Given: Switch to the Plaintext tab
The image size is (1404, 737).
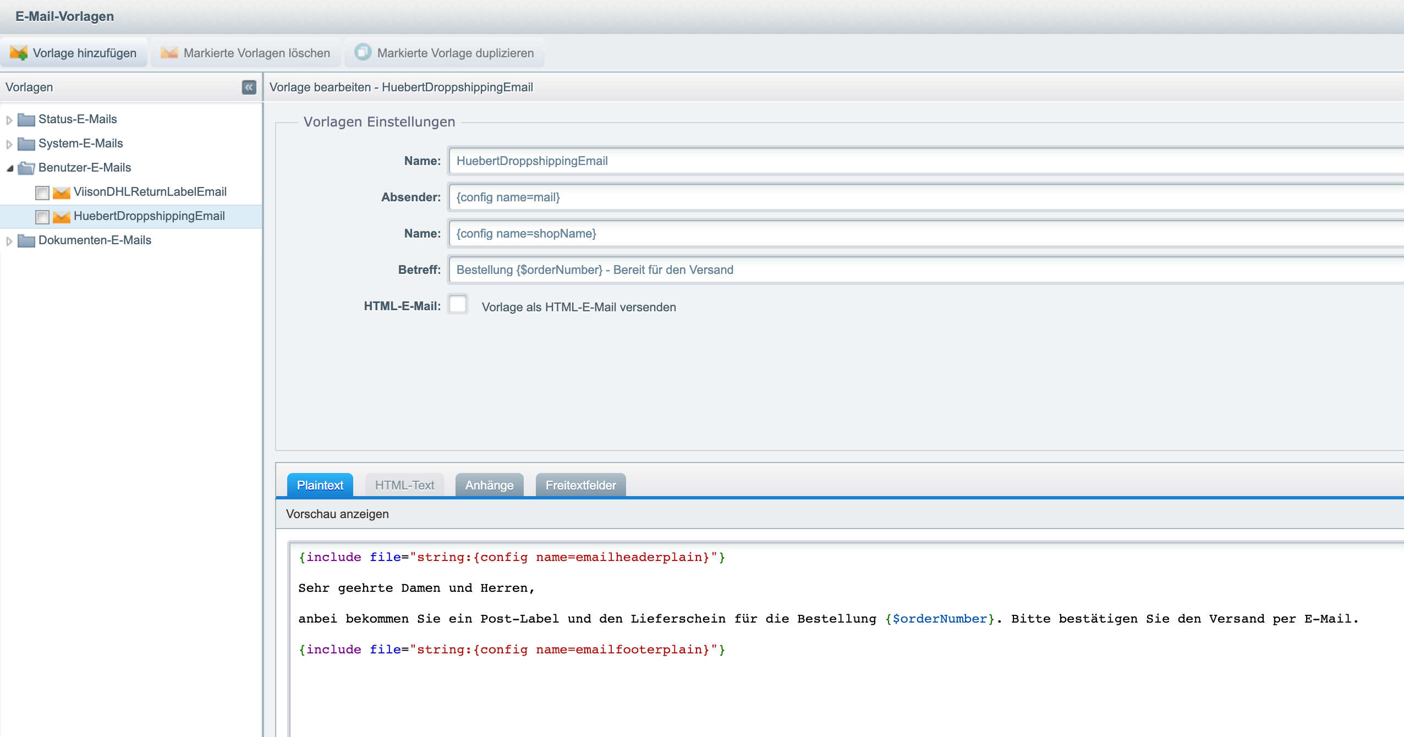Looking at the screenshot, I should pos(320,485).
